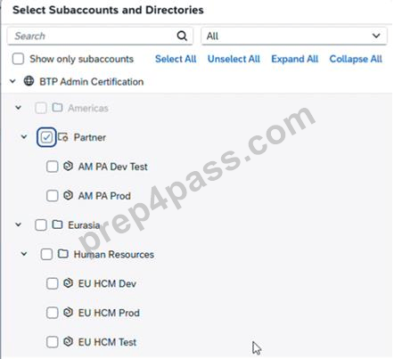Click the Expand All link

point(295,59)
